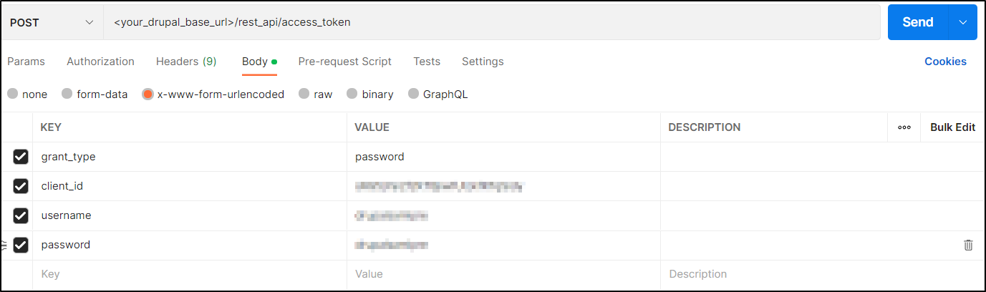Image resolution: width=986 pixels, height=292 pixels.
Task: Expand the Send button arrow menu
Action: pyautogui.click(x=962, y=22)
